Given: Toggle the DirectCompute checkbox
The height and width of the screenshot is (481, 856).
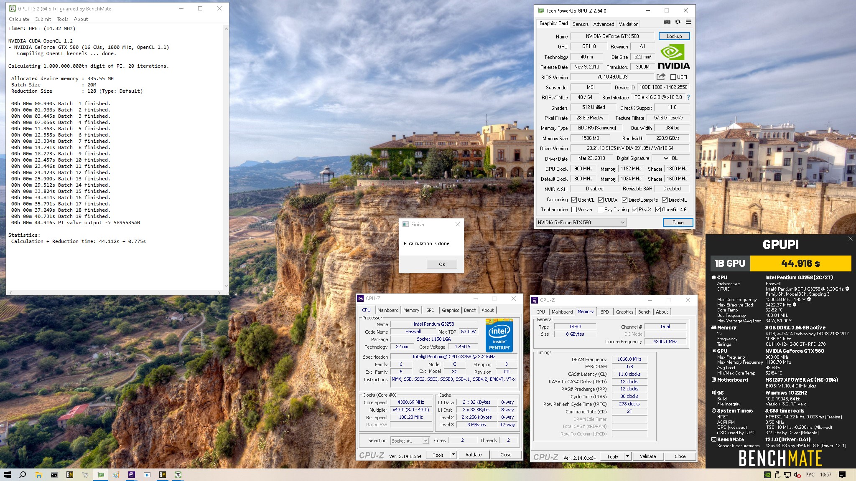Looking at the screenshot, I should (x=624, y=200).
